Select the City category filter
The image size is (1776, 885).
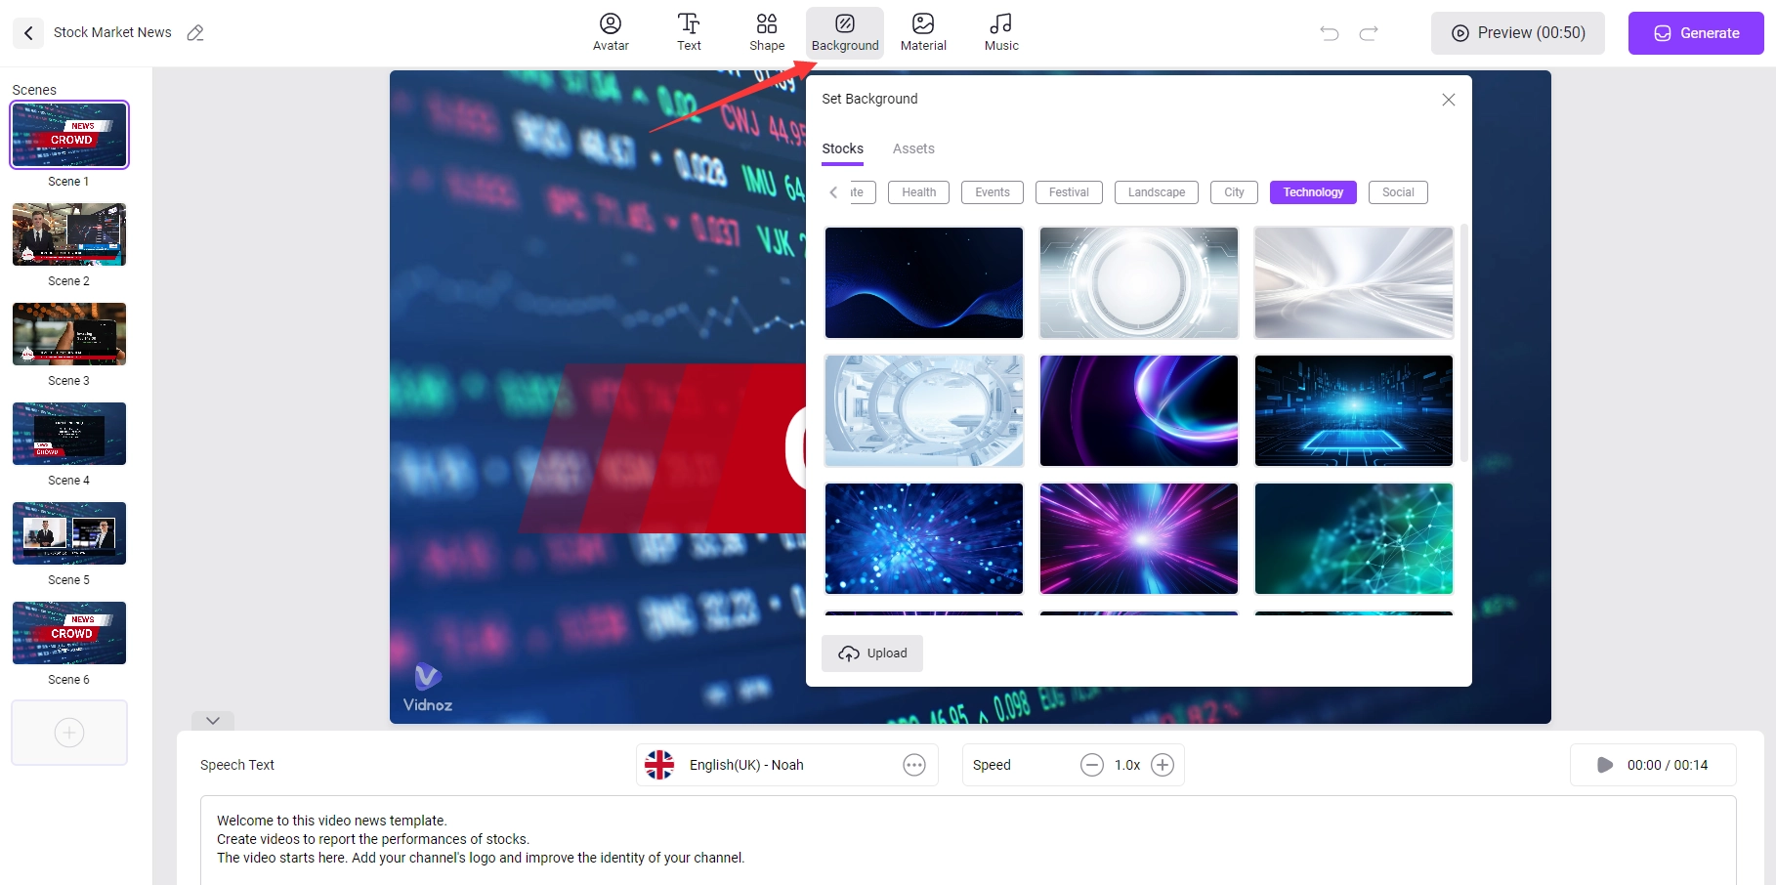pyautogui.click(x=1234, y=192)
